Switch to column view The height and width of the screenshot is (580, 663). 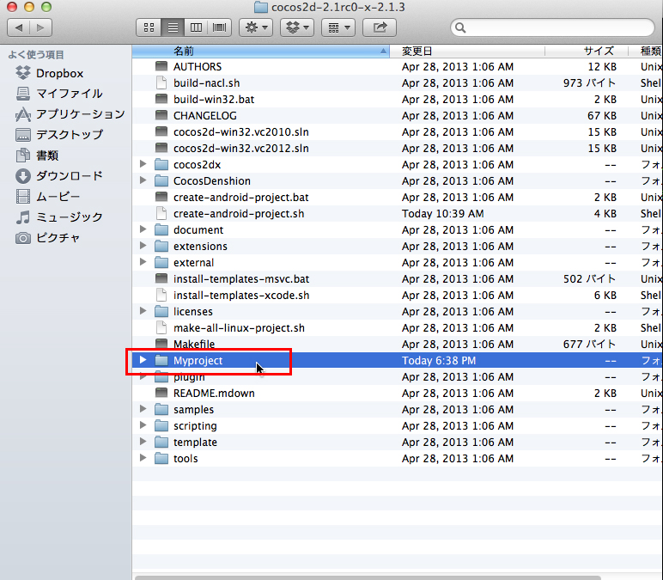point(196,27)
